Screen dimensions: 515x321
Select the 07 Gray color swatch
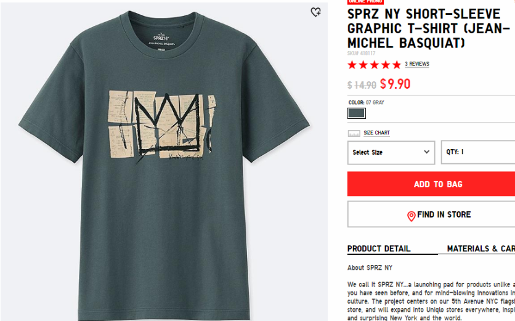pos(356,113)
